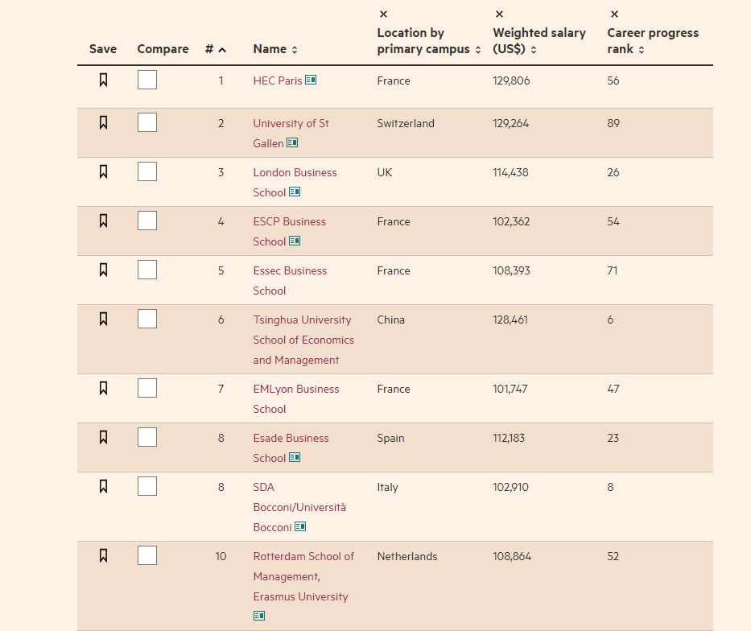Open Esade Business School link

pyautogui.click(x=291, y=447)
